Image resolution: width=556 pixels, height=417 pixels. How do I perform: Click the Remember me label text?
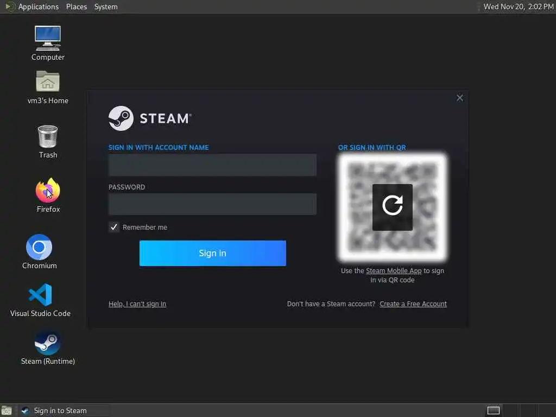(144, 228)
